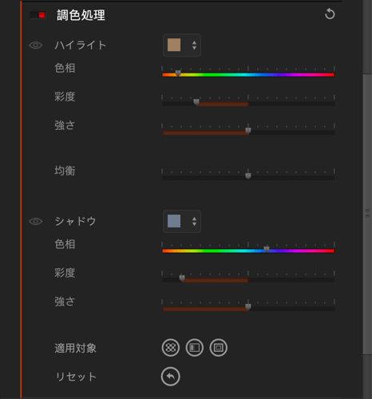372x399 pixels.
Task: Open the シャドウ color preset dropdown arrows
Action: click(194, 221)
